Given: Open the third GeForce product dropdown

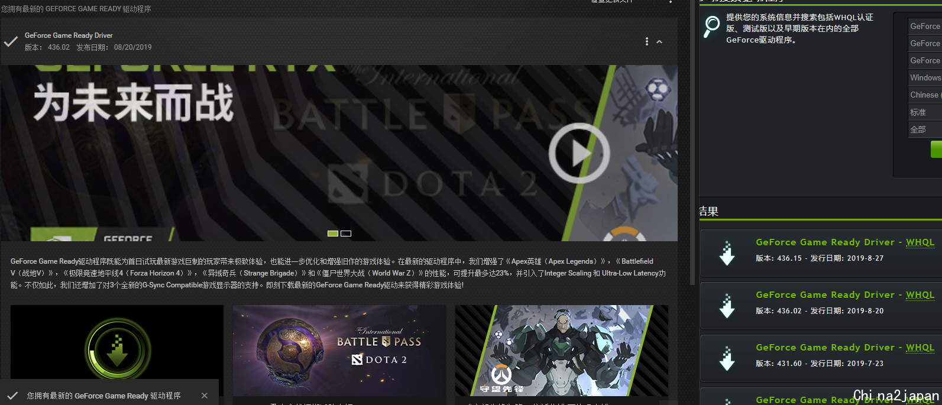Looking at the screenshot, I should click(x=925, y=60).
